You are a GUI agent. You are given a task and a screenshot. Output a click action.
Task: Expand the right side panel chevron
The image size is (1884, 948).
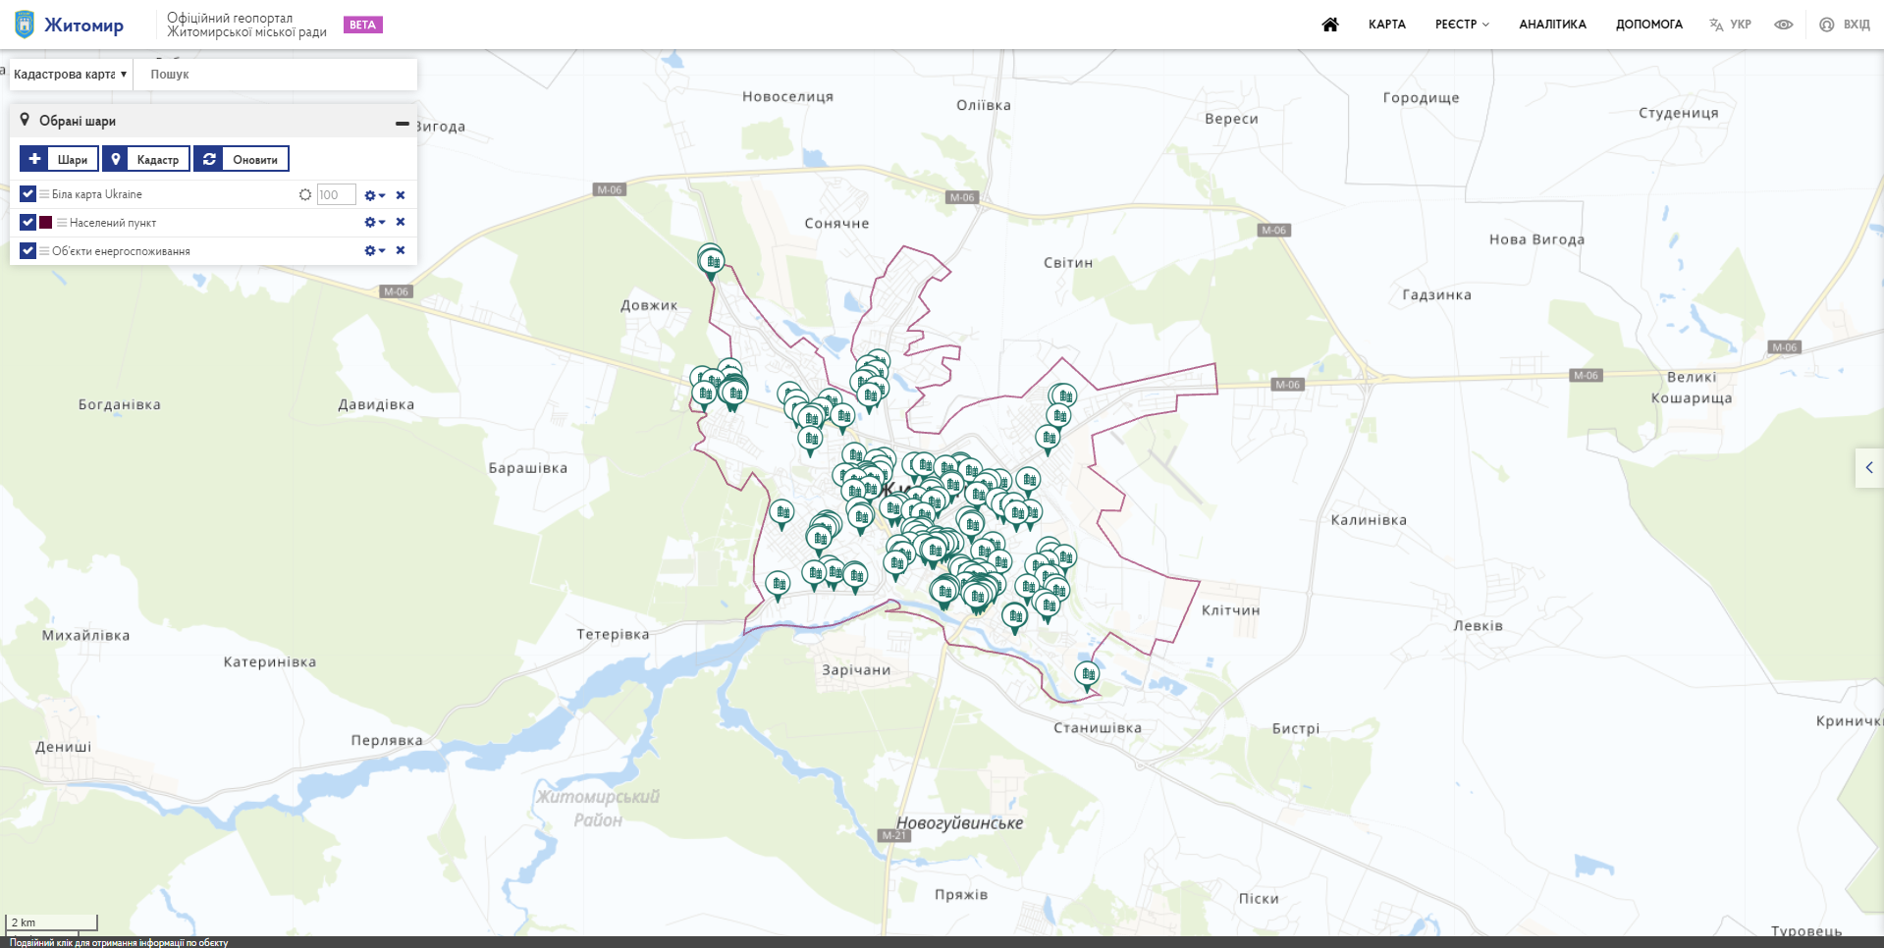coord(1869,468)
